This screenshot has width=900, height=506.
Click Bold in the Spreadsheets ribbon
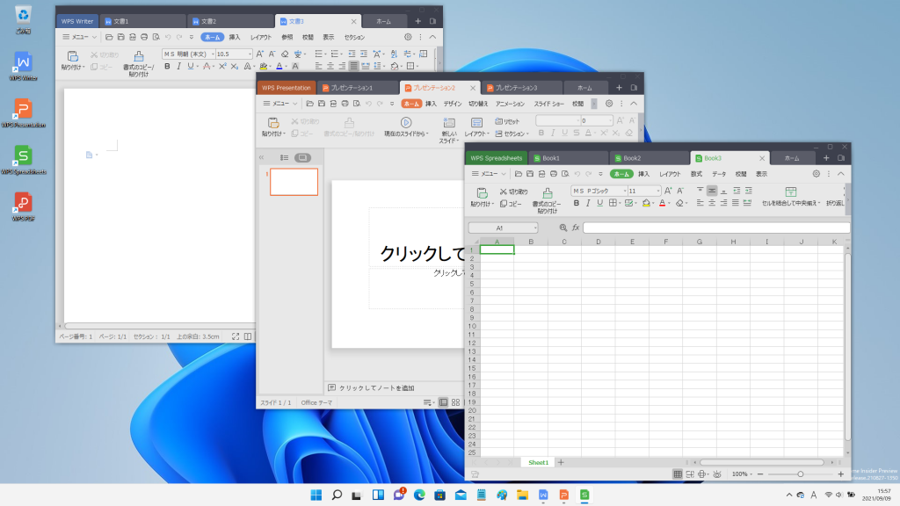coord(577,203)
